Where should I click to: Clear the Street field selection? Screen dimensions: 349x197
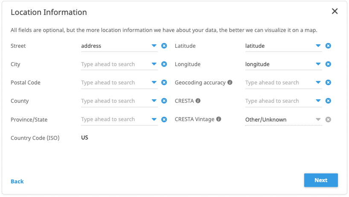pos(164,46)
